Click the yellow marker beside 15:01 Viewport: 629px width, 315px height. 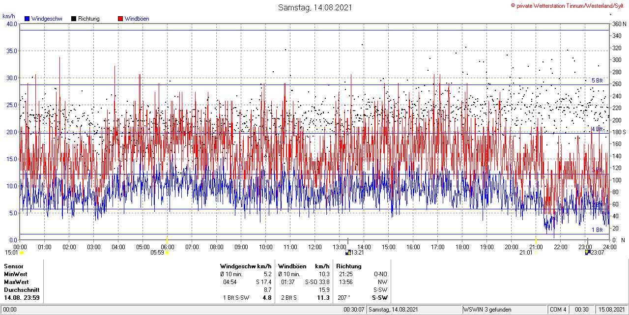[x=22, y=253]
